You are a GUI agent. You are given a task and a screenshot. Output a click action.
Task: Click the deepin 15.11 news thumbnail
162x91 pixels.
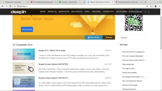click(24, 54)
